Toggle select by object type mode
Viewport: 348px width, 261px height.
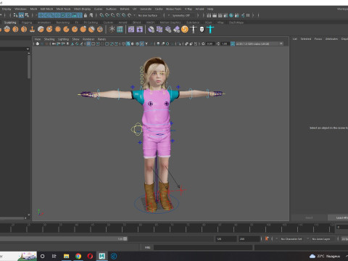[21, 15]
